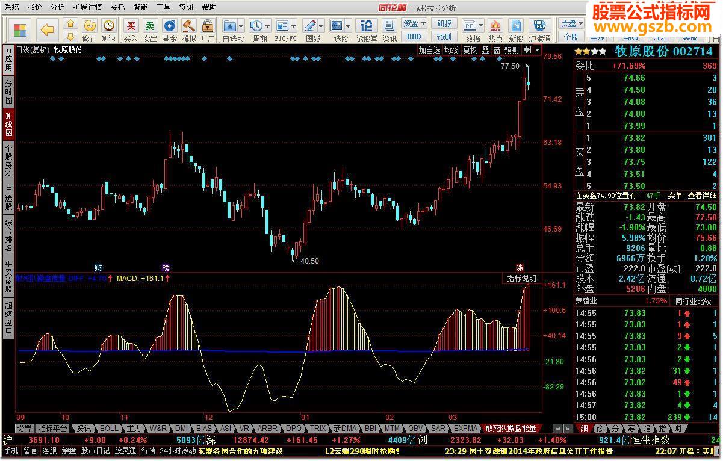Open the 资讯 news document icon

tap(389, 30)
